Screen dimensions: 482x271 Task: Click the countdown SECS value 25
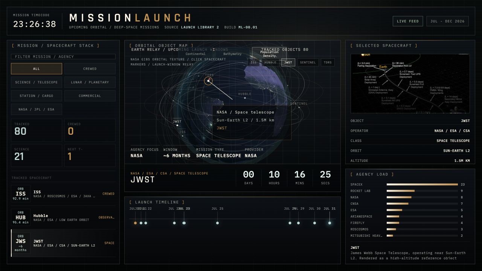click(x=325, y=174)
